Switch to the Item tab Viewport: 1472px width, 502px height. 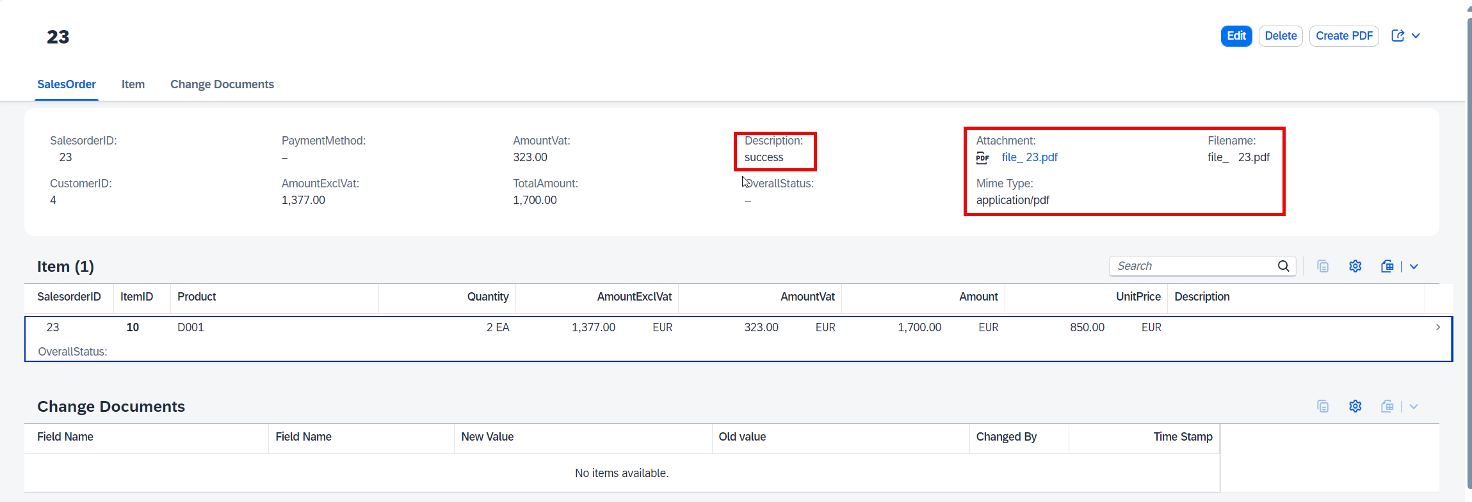tap(133, 84)
